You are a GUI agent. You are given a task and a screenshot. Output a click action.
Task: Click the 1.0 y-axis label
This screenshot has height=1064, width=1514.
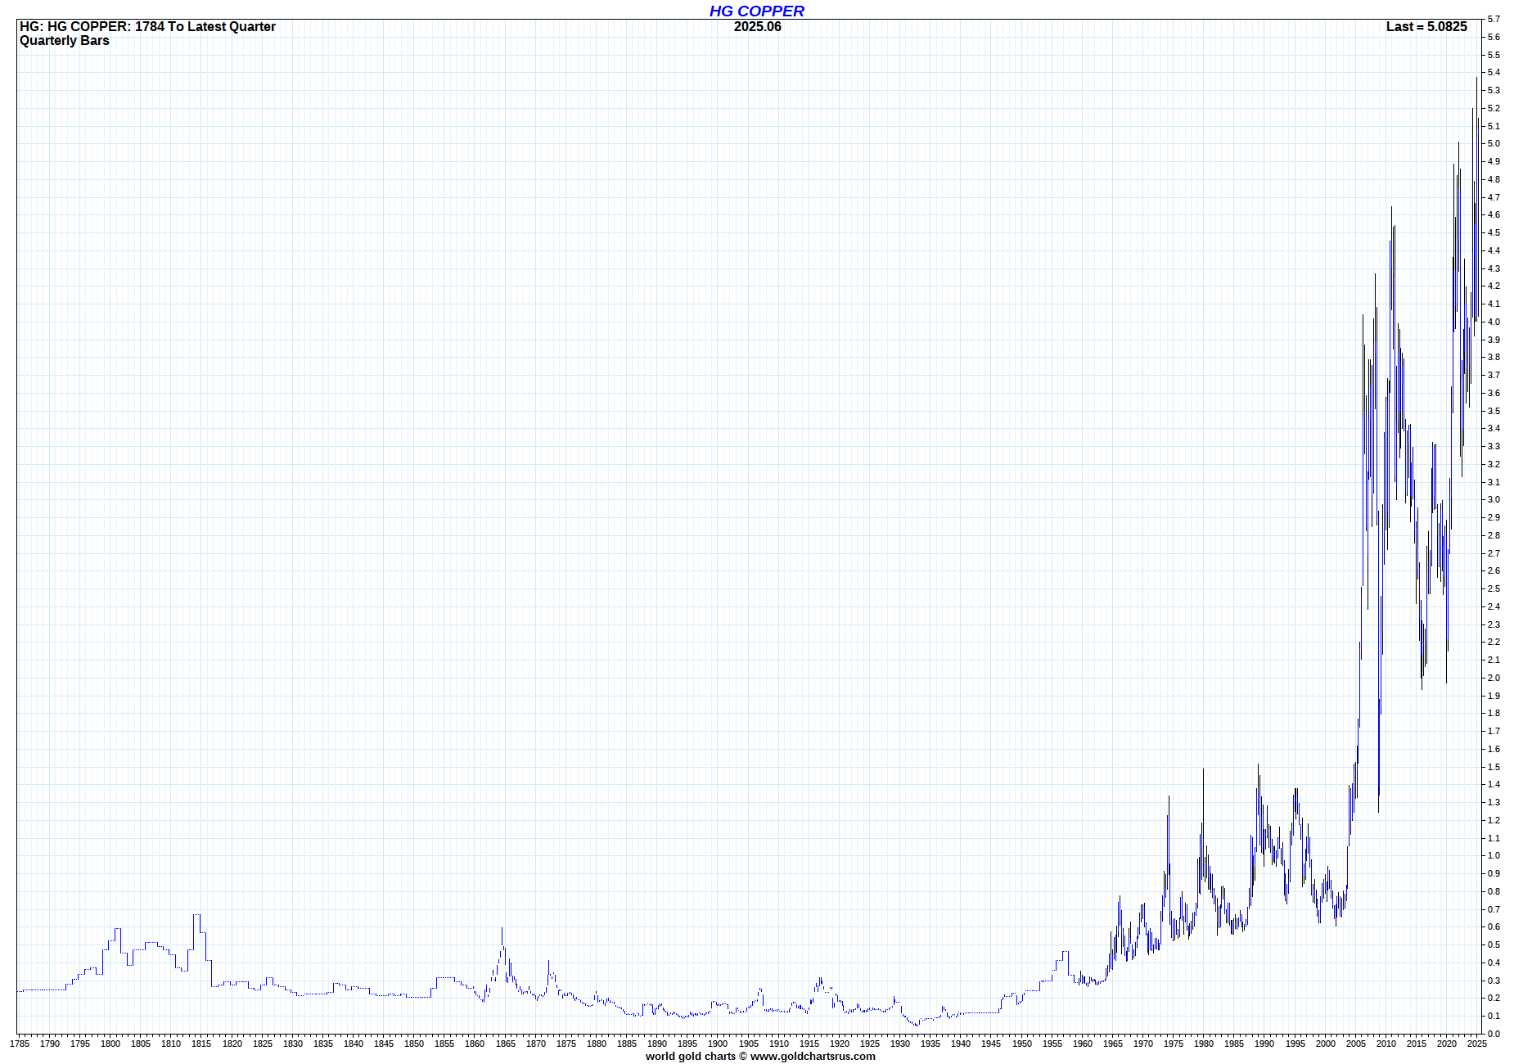(x=1494, y=855)
